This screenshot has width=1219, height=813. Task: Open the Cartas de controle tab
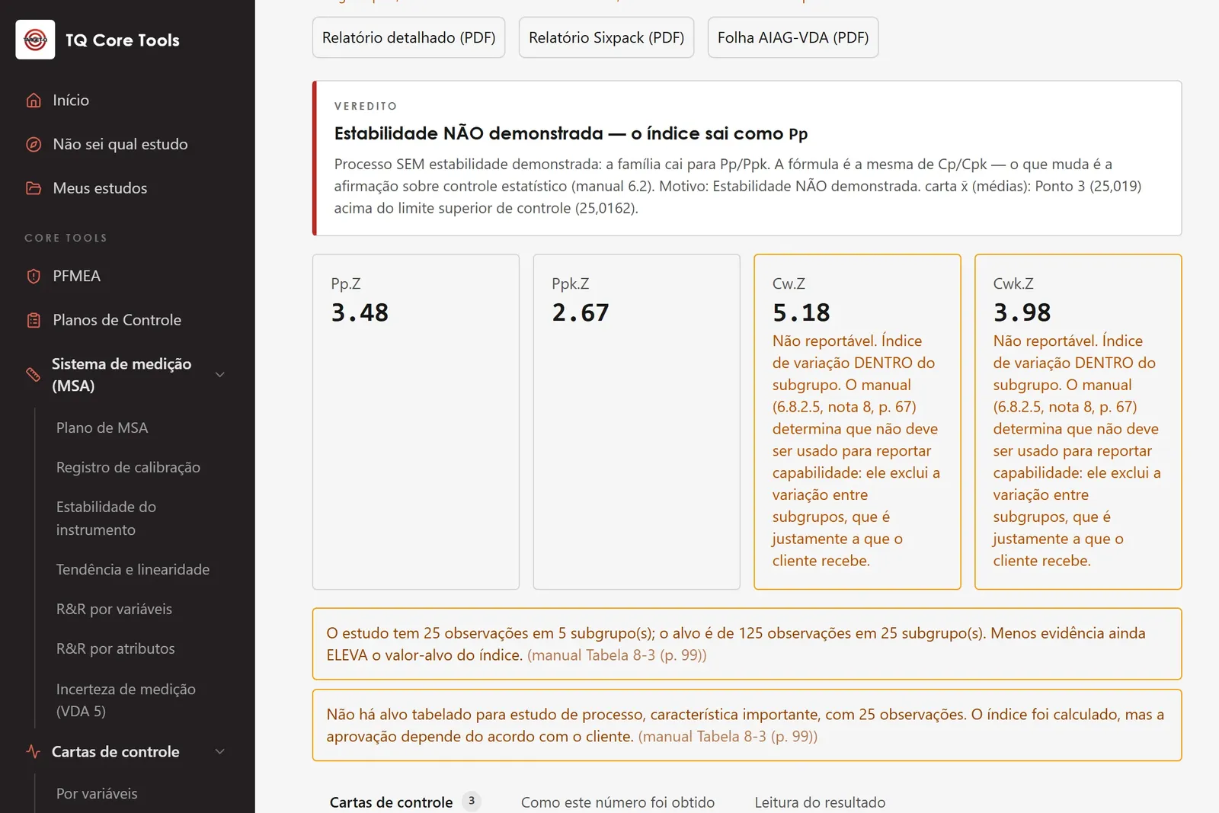(405, 802)
